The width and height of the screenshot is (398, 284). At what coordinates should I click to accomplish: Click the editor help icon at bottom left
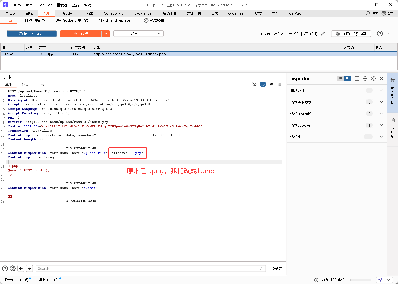5,268
